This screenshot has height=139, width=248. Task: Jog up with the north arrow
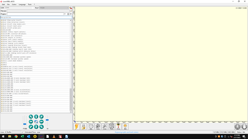(36, 117)
